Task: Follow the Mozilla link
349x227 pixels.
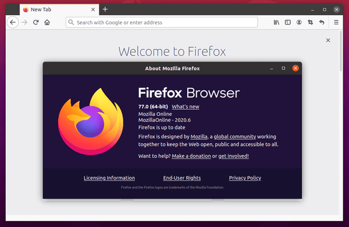Action: pos(199,136)
